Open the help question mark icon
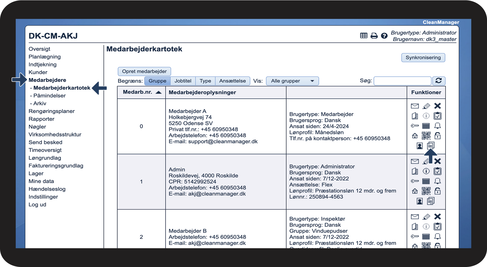Viewport: 487px width, 267px height. tap(384, 36)
